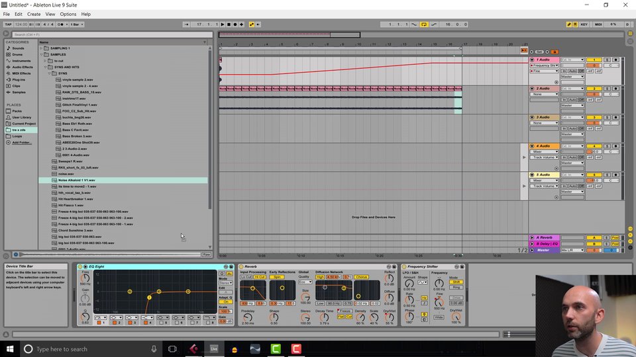This screenshot has width=636, height=357.
Task: Open the quantization 1 Bar dropdown
Action: pyautogui.click(x=77, y=24)
